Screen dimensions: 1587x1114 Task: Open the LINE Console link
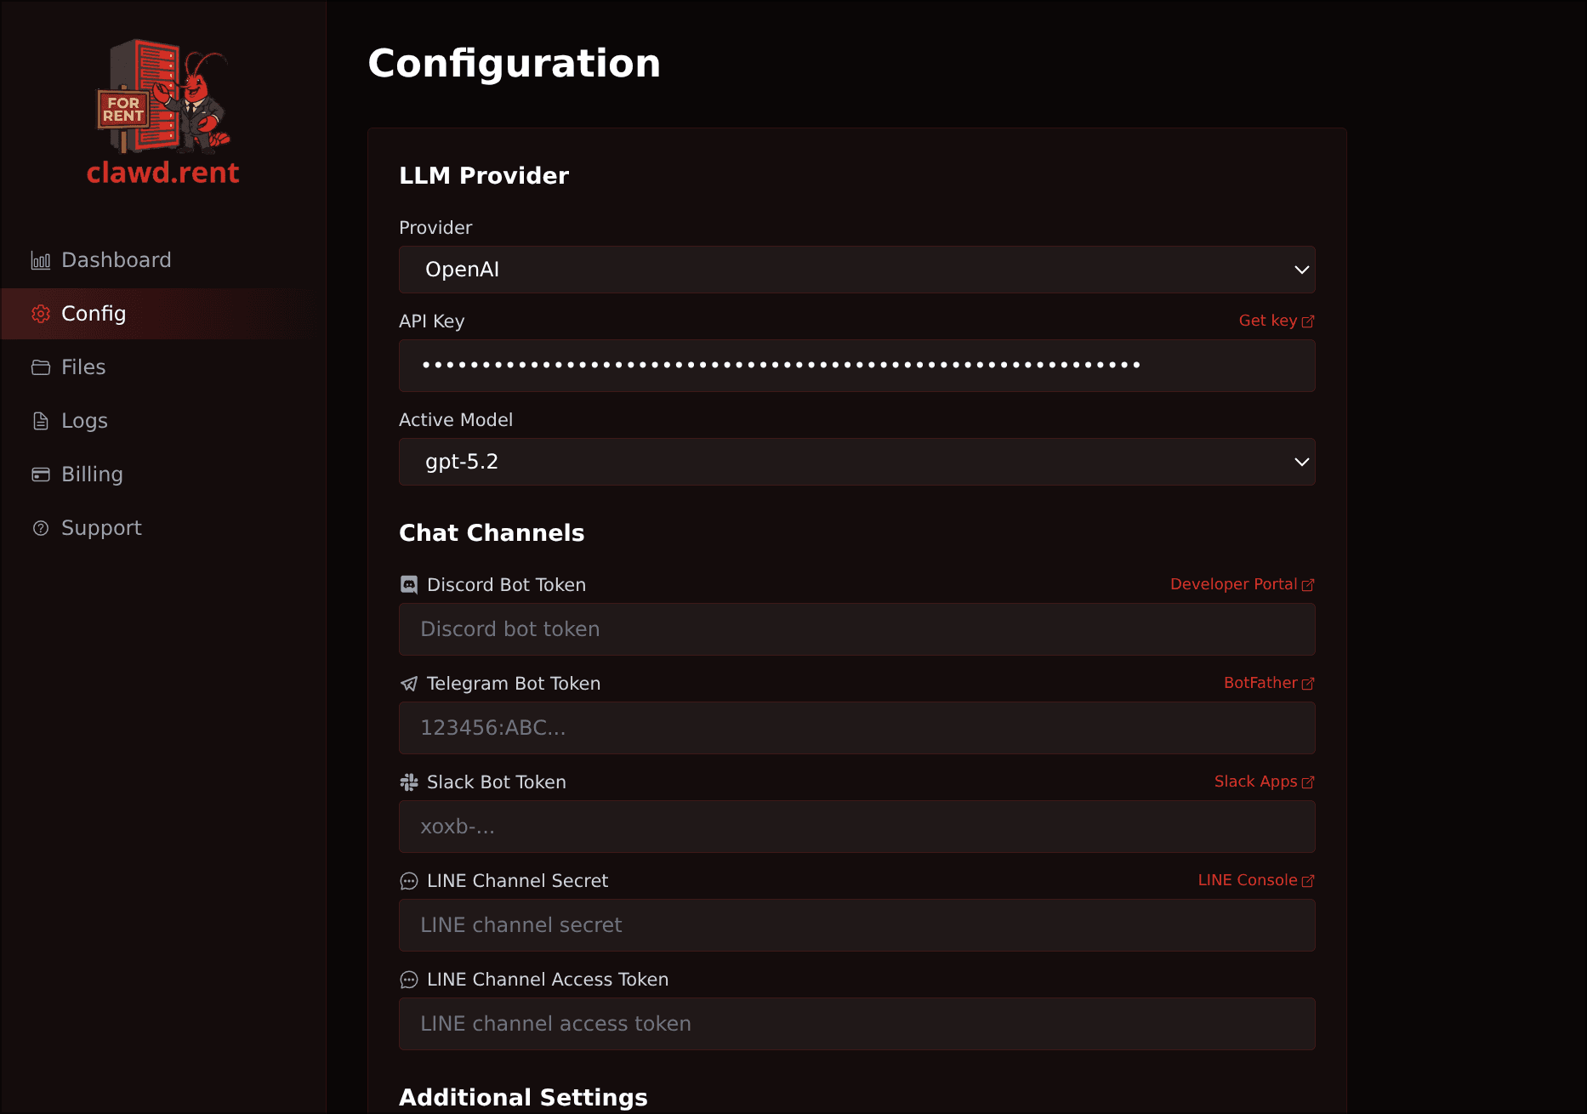[1249, 880]
